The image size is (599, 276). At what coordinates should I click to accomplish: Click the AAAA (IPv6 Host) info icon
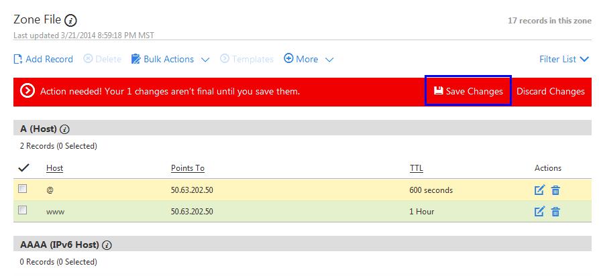pos(107,245)
